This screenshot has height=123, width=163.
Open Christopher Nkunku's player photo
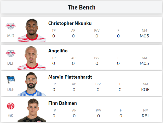pyautogui.click(x=32, y=30)
